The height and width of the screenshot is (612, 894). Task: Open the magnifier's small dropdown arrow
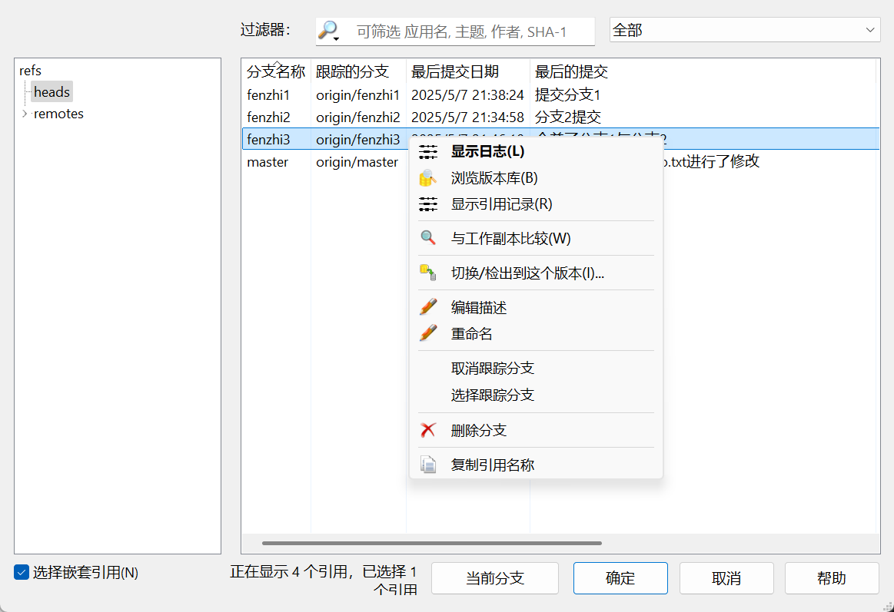point(336,37)
